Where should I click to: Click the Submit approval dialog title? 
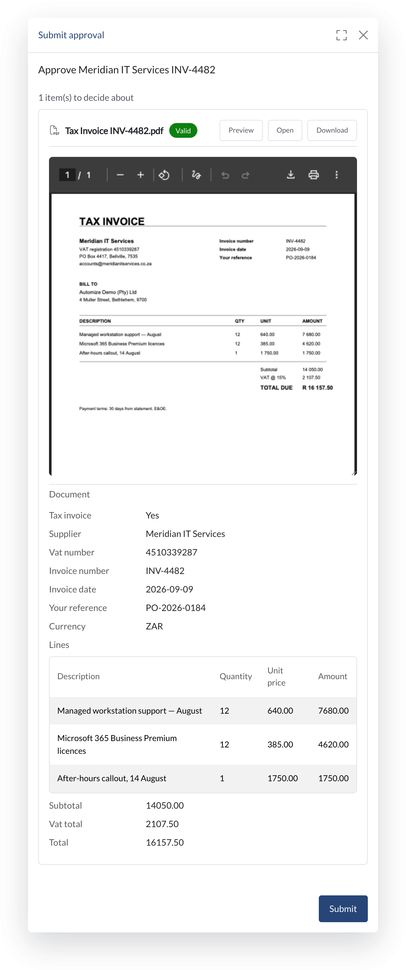71,35
